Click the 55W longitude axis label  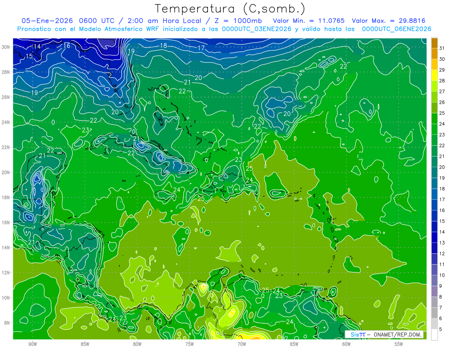coord(399,344)
